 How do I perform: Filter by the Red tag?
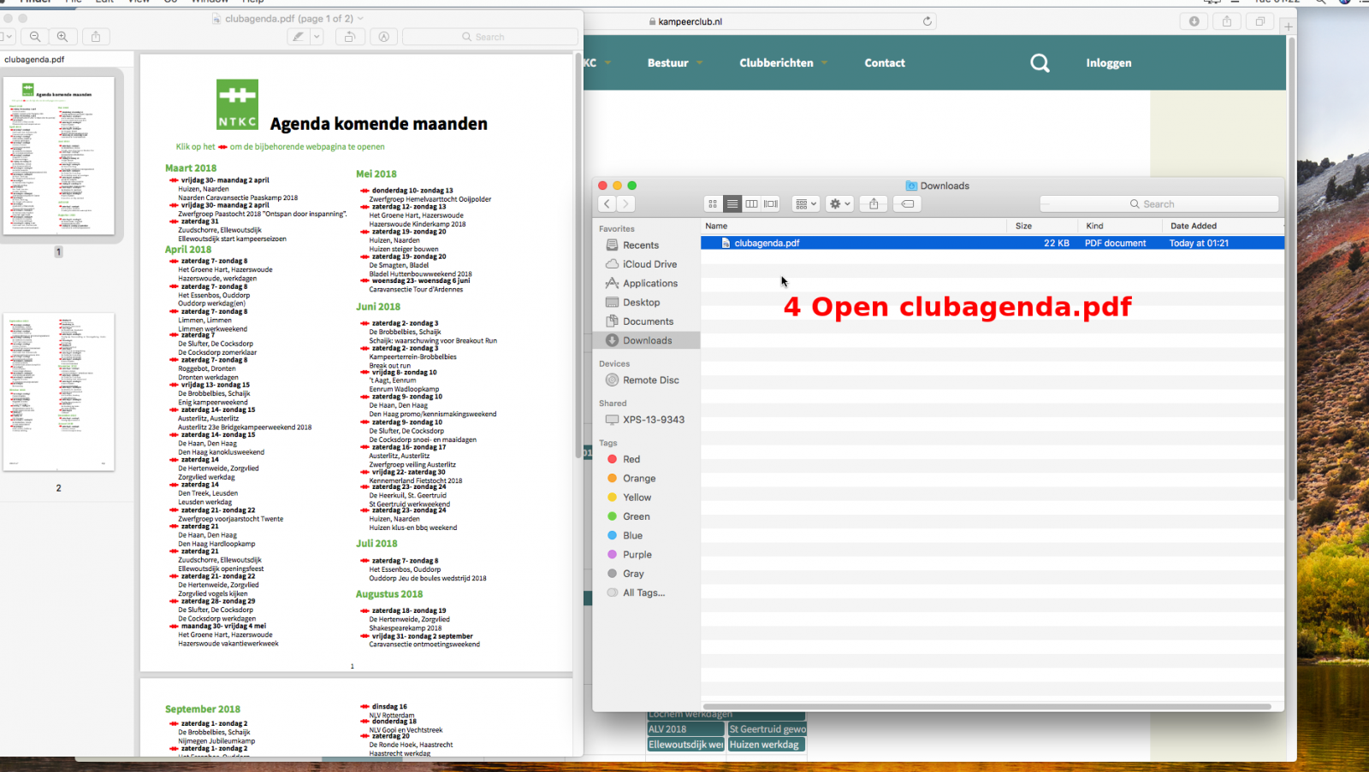[631, 459]
